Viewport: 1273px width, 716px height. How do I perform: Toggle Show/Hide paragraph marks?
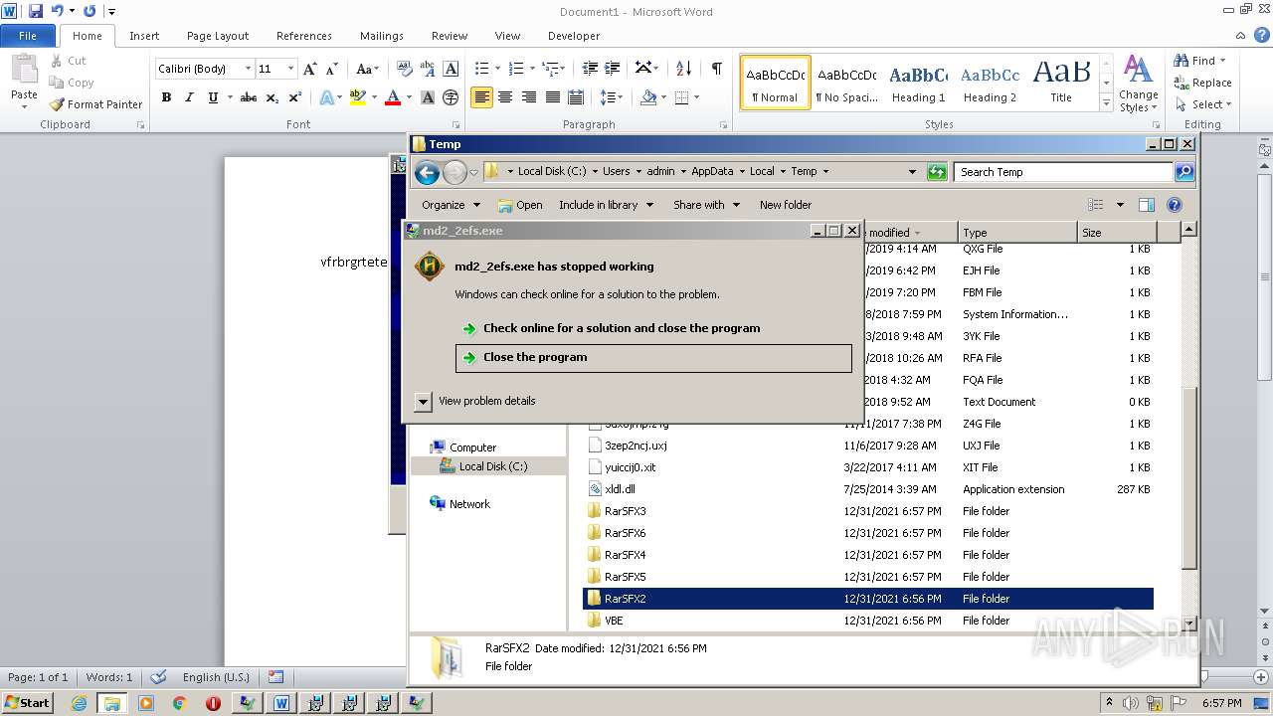tap(716, 69)
